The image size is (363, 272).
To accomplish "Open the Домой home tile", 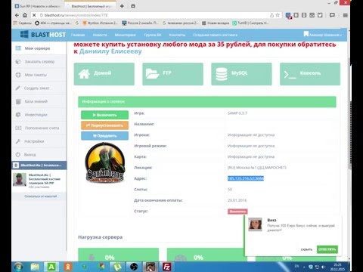I will point(104,74).
